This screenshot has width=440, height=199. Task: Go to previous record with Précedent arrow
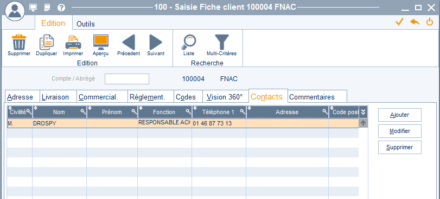point(129,42)
